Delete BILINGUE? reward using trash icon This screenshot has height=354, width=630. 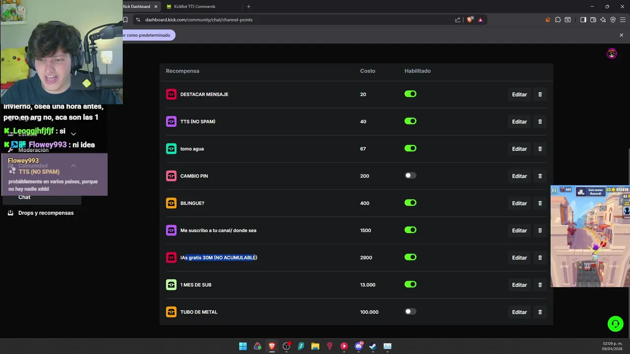coord(540,203)
